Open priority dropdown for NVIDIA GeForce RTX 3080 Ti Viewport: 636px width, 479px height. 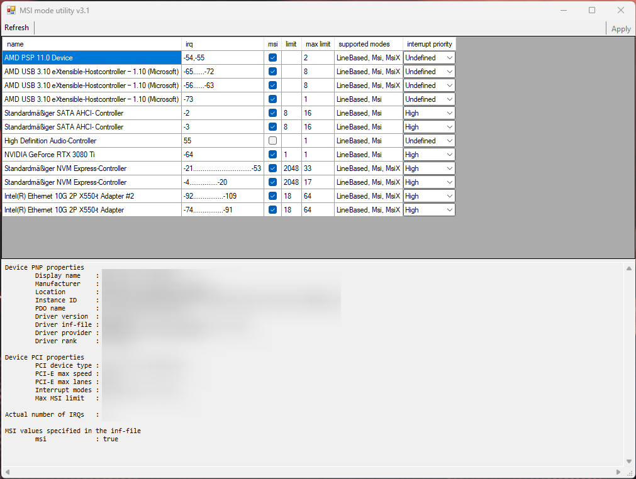[429, 154]
